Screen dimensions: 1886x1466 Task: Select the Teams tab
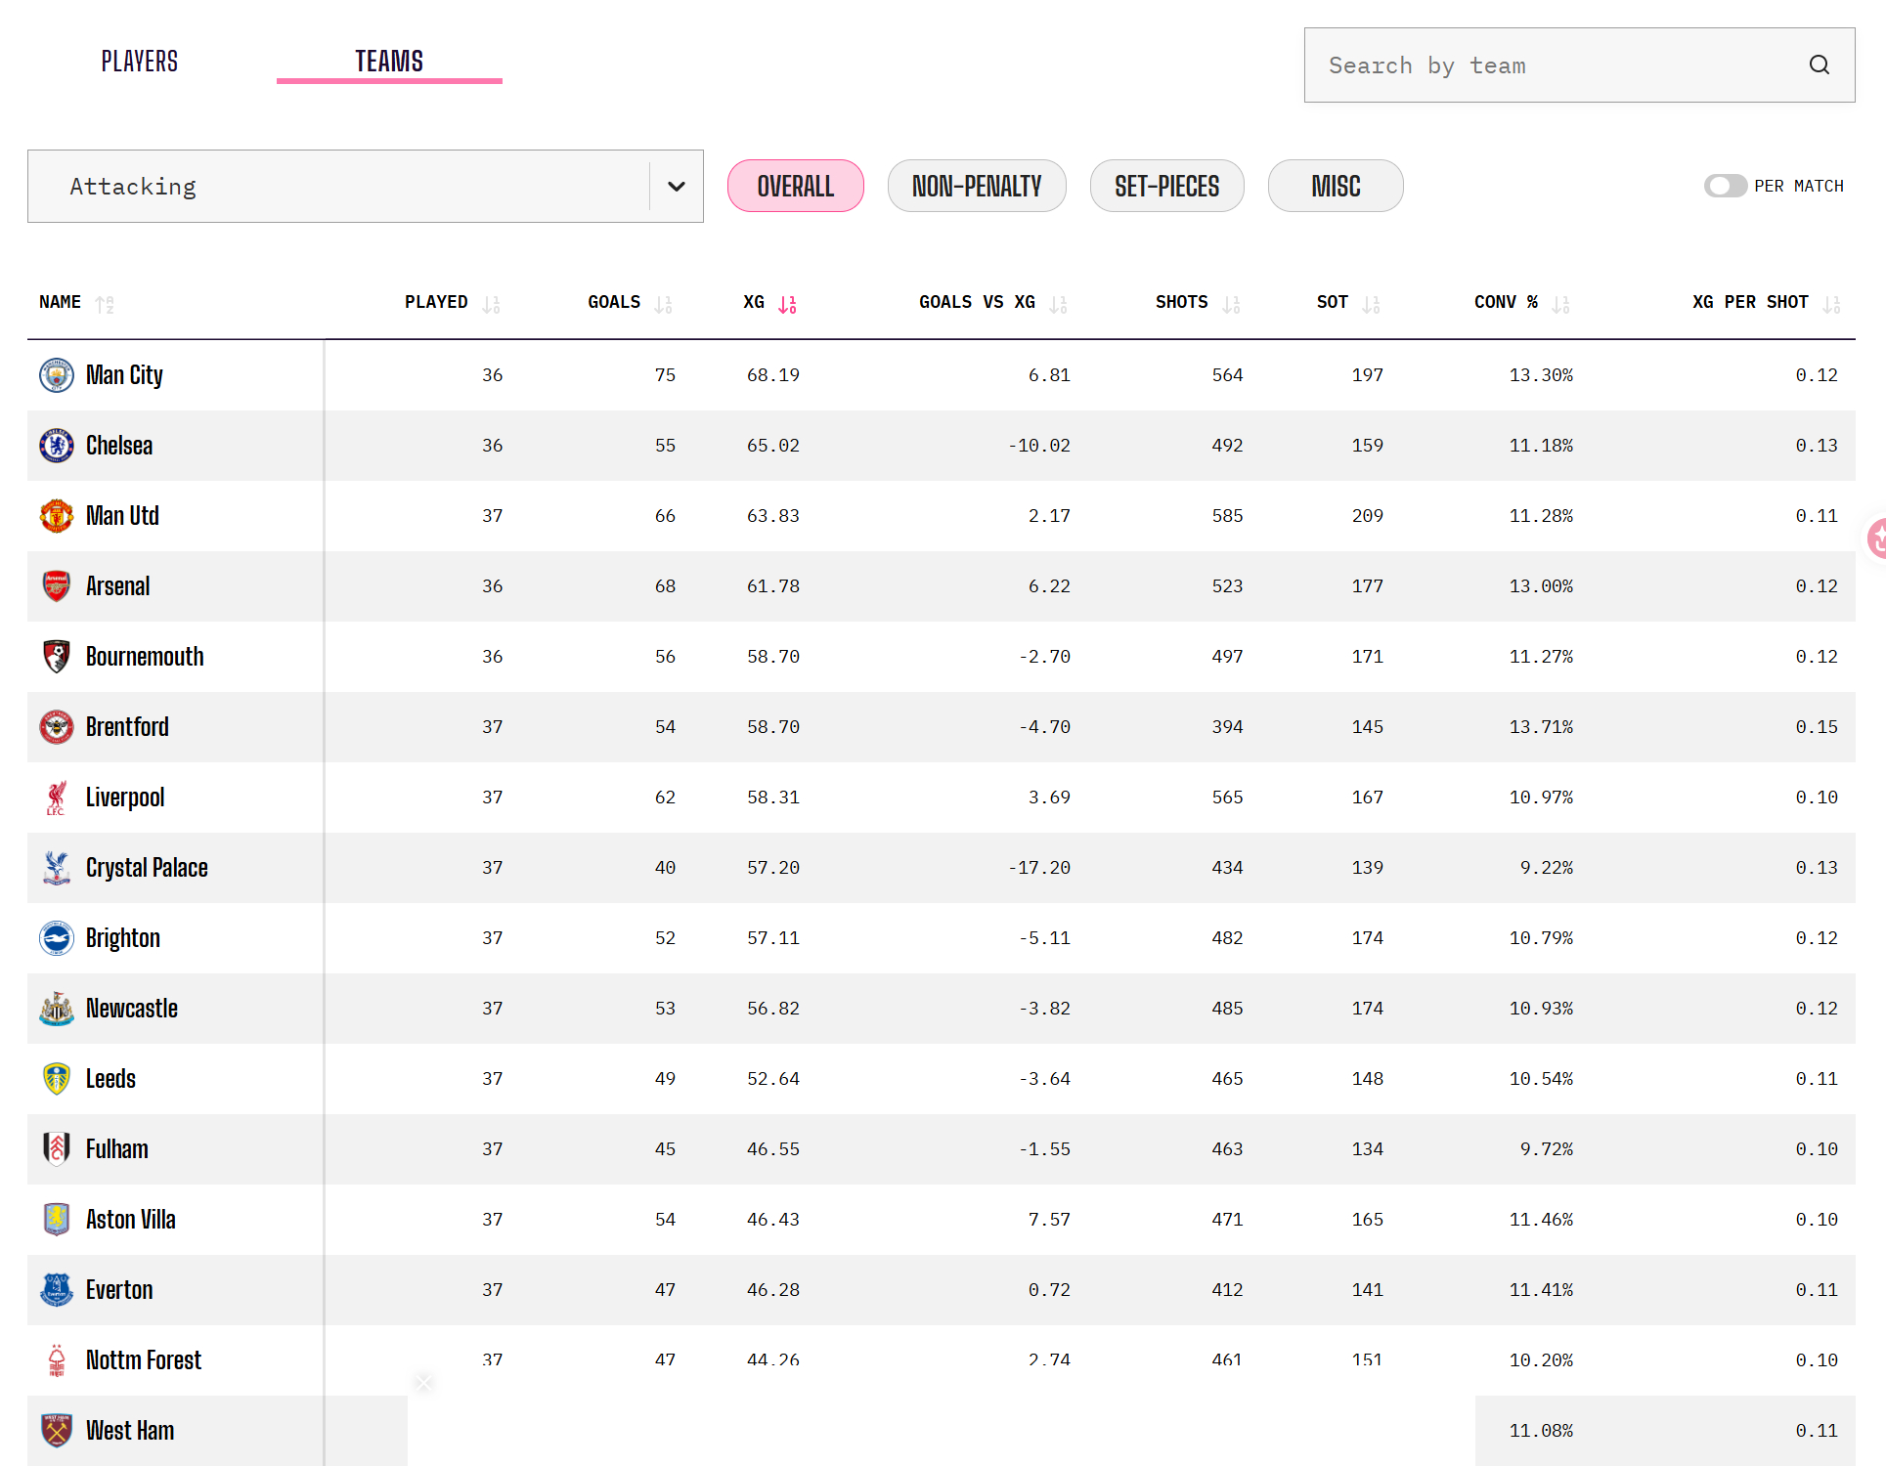click(389, 62)
